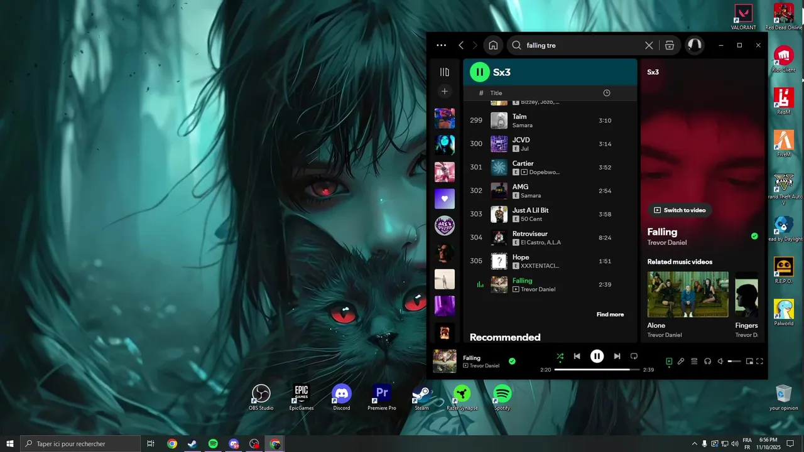Switch Spotify to full screen mode

(x=759, y=361)
